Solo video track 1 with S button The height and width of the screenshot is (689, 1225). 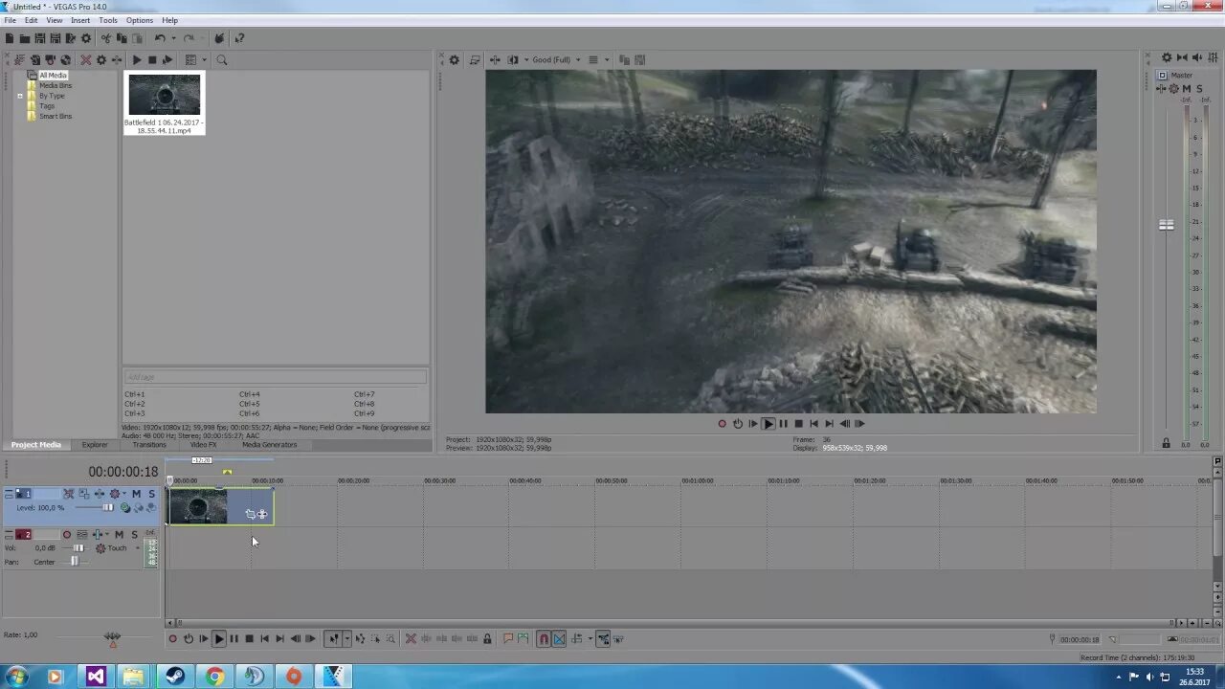point(151,494)
